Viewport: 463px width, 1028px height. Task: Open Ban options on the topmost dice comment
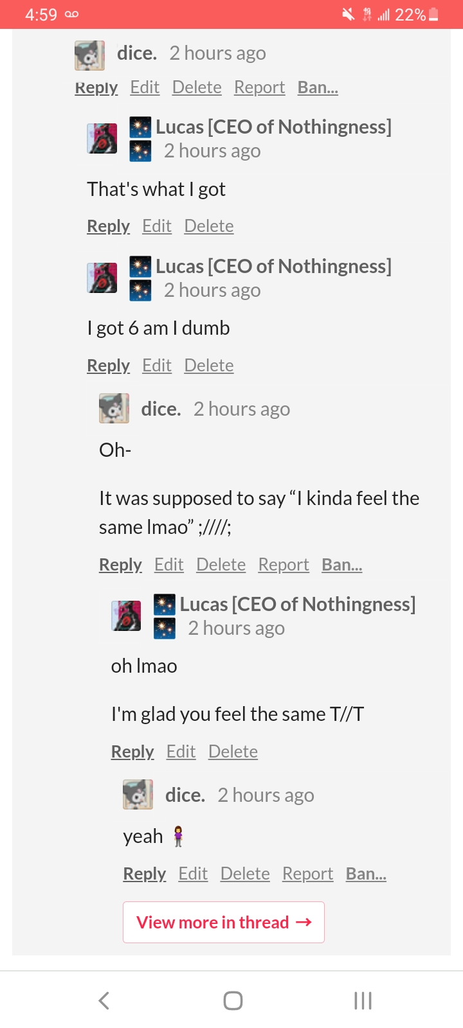point(318,87)
